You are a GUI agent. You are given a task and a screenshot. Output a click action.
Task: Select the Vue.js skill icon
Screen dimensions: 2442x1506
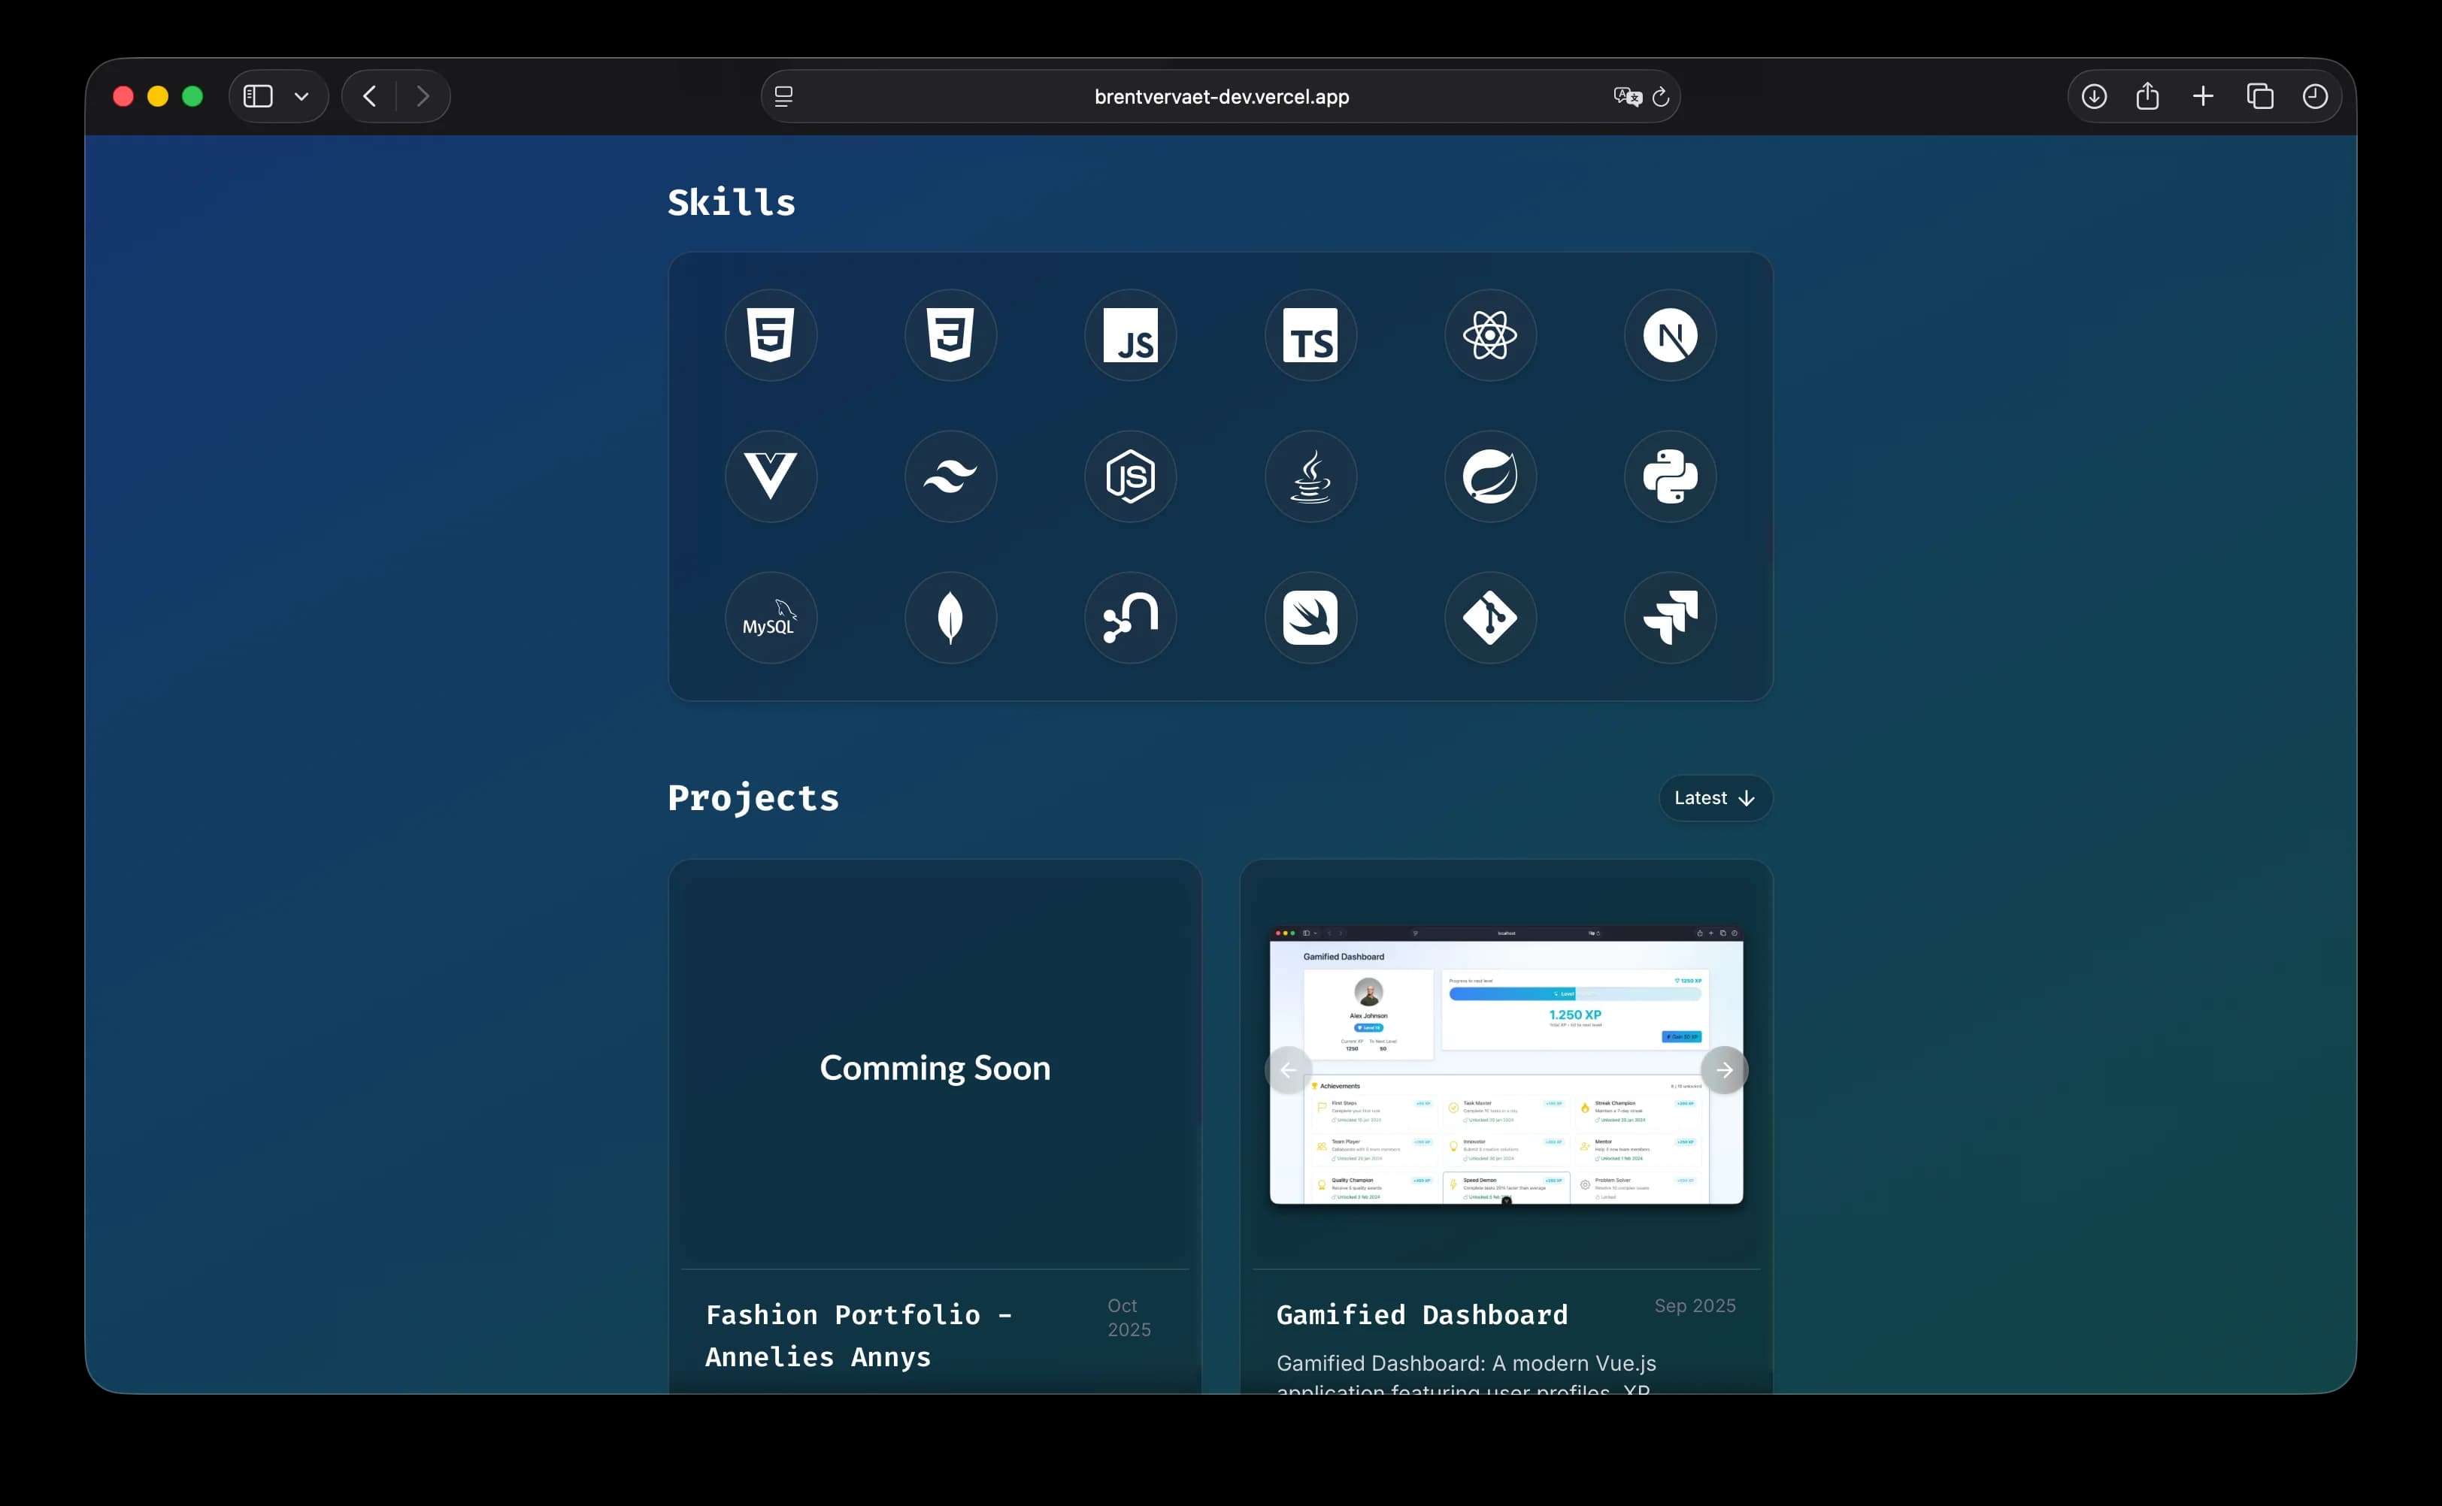(x=771, y=476)
